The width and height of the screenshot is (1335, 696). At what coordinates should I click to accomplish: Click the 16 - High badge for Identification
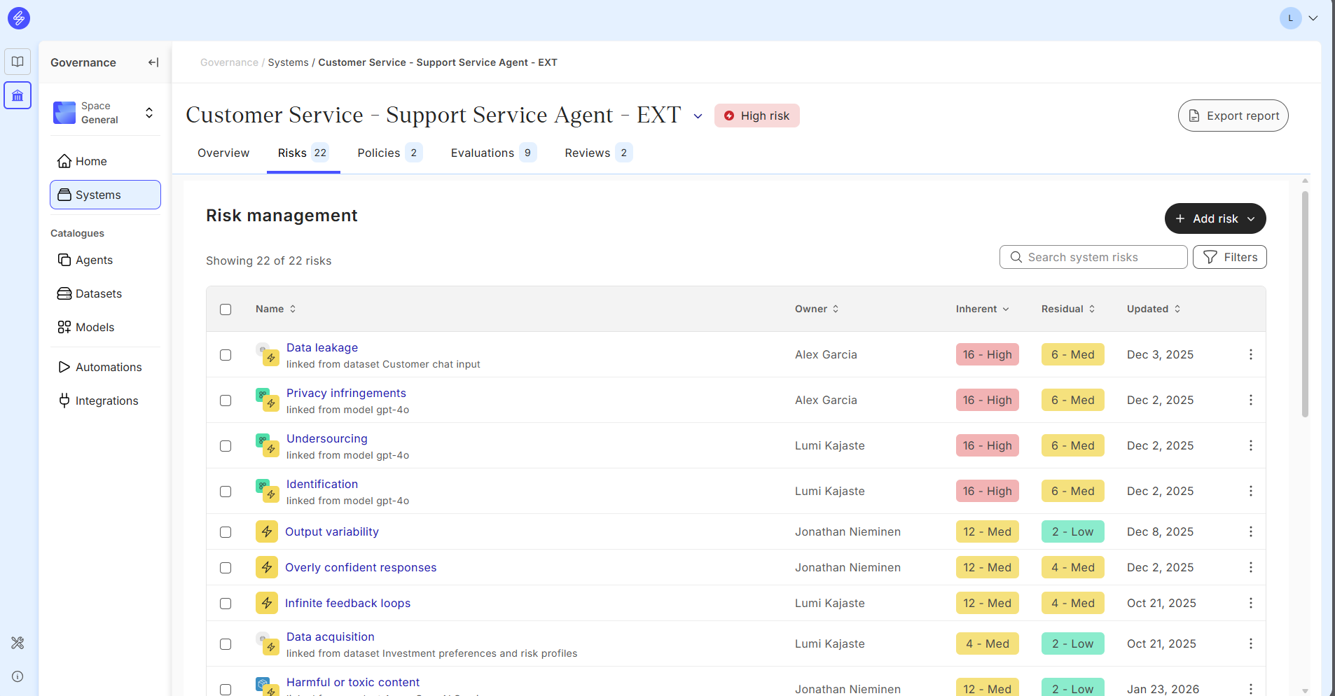987,491
